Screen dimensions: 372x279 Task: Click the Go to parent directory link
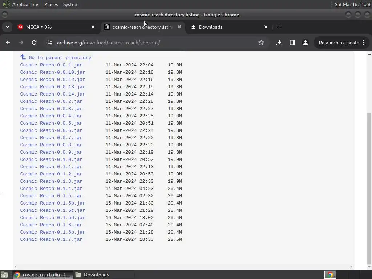pyautogui.click(x=60, y=58)
